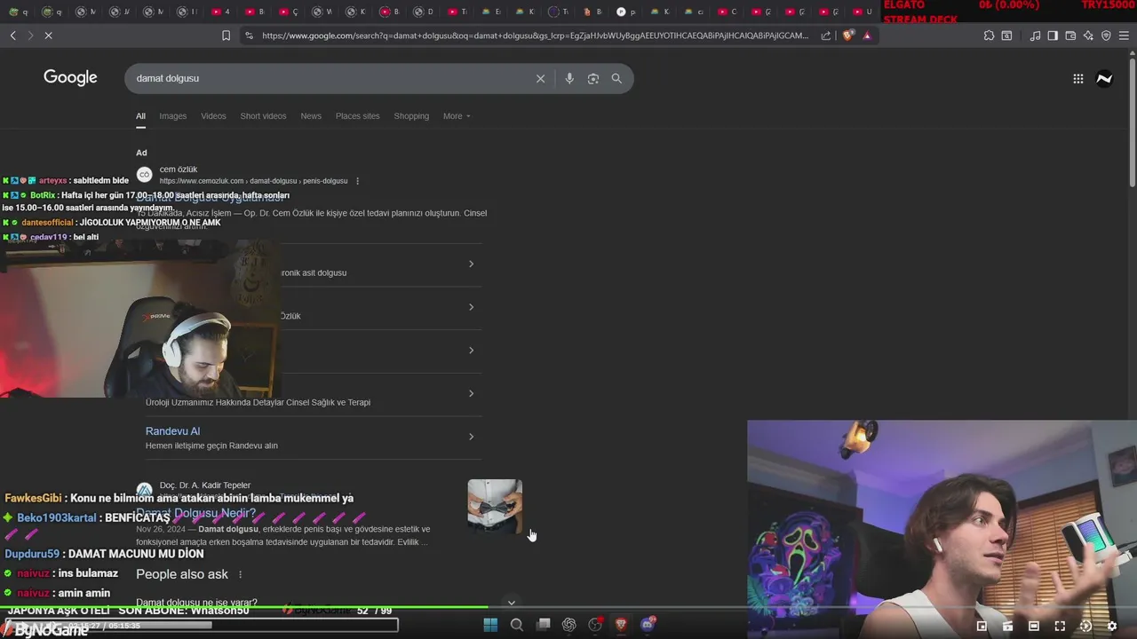Open the cemozluk.com ad URL link
This screenshot has width=1137, height=639.
click(x=253, y=181)
